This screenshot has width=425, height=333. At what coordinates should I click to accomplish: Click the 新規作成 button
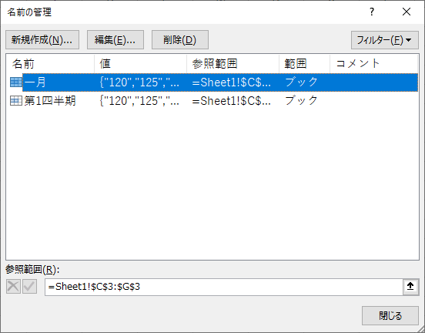[x=42, y=40]
